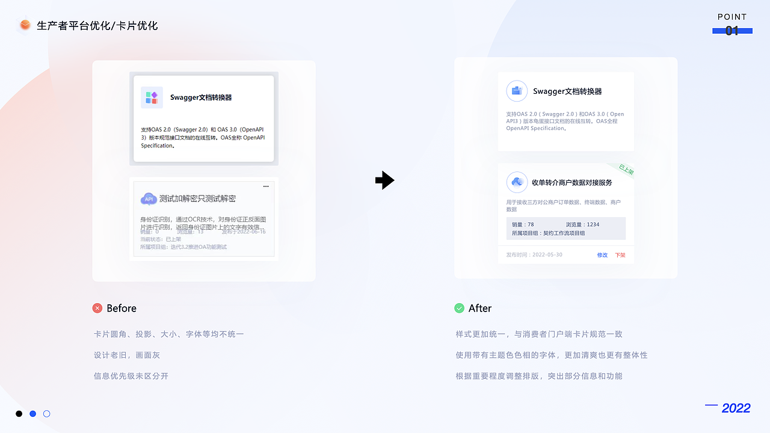
Task: Click the green check icon beside After
Action: click(459, 308)
